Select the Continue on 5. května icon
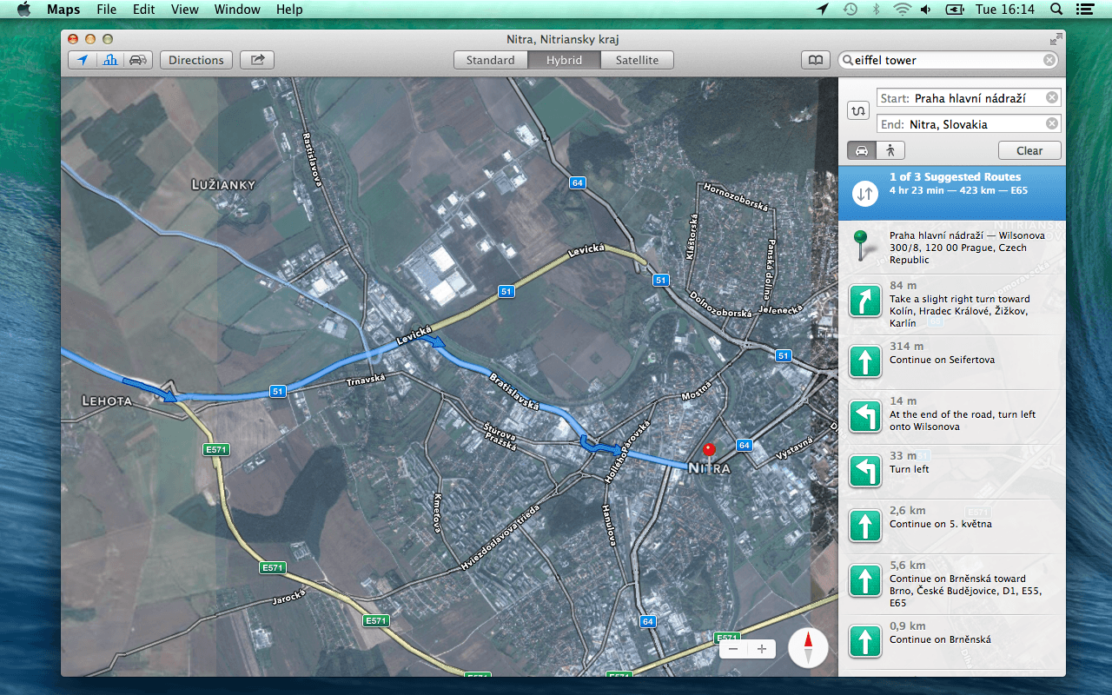 (x=864, y=526)
